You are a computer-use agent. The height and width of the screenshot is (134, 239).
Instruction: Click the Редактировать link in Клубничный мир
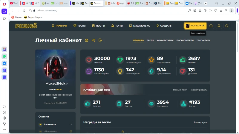point(198,90)
